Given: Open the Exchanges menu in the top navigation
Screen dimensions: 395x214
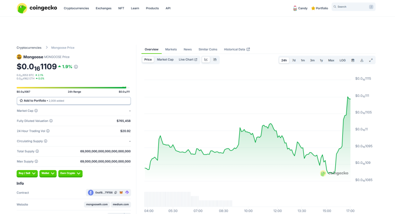Looking at the screenshot, I should click(103, 8).
